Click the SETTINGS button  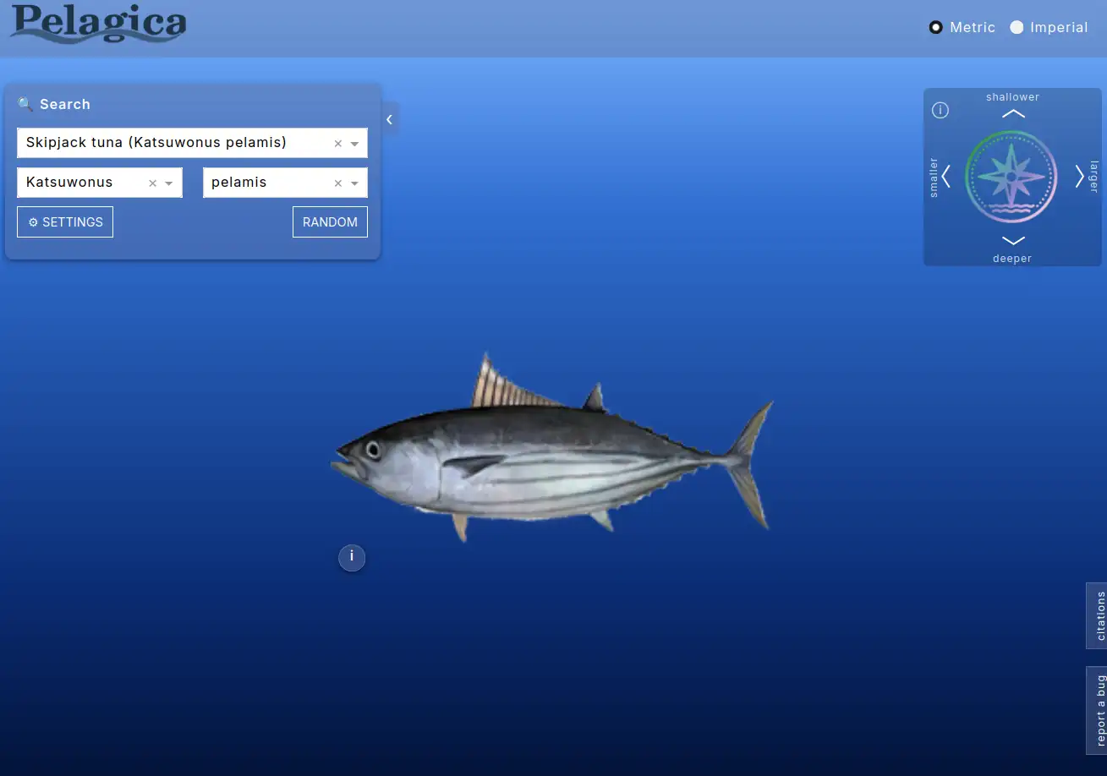click(x=65, y=221)
